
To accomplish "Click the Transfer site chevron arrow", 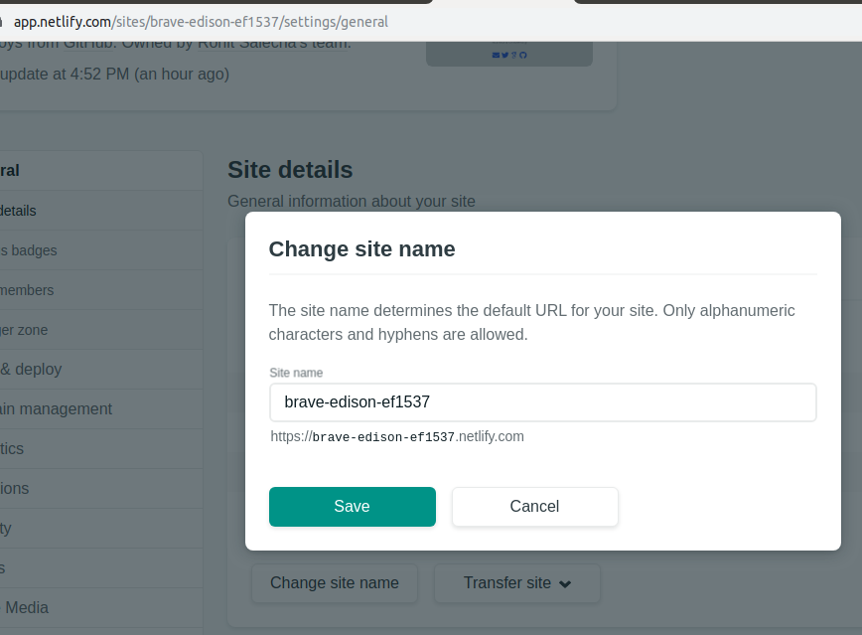I will coord(565,584).
